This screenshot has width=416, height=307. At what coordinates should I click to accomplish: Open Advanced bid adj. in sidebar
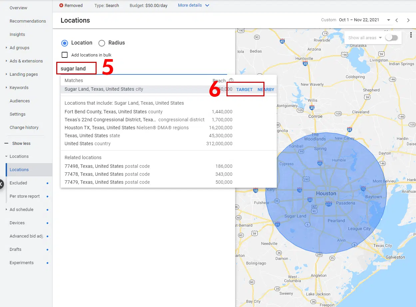tap(27, 236)
